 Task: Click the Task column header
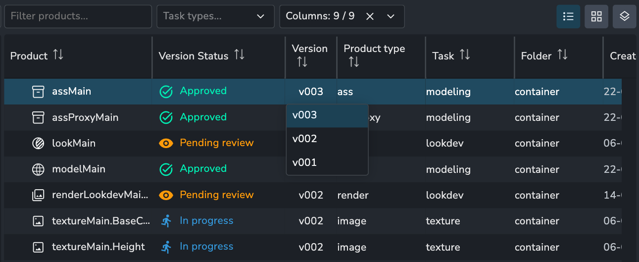click(470, 56)
